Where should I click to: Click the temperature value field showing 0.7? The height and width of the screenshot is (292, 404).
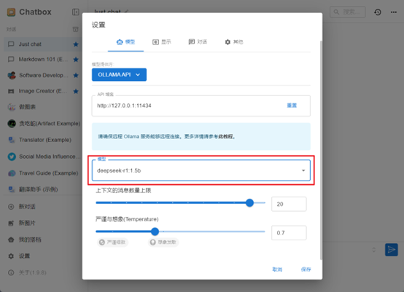pos(289,233)
